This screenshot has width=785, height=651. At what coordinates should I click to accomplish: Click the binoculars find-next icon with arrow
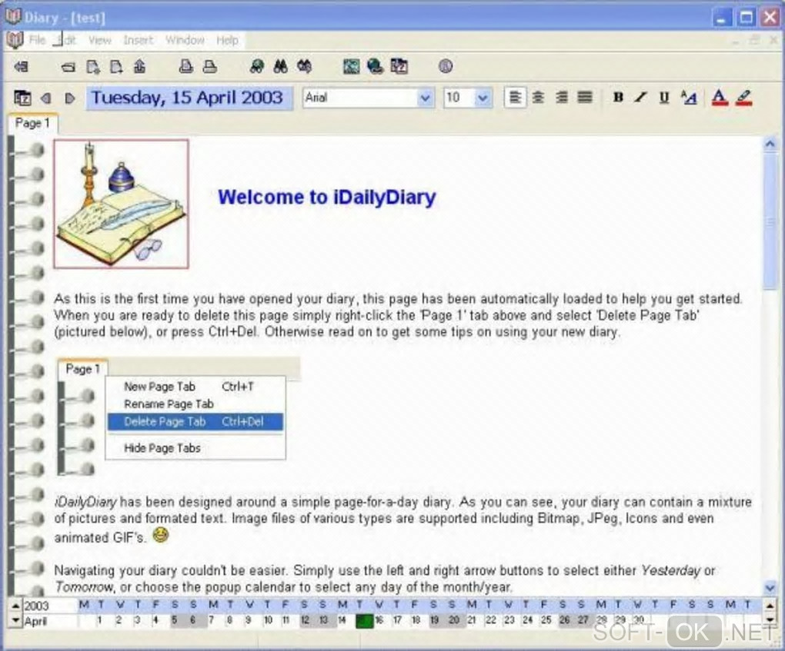pyautogui.click(x=304, y=67)
